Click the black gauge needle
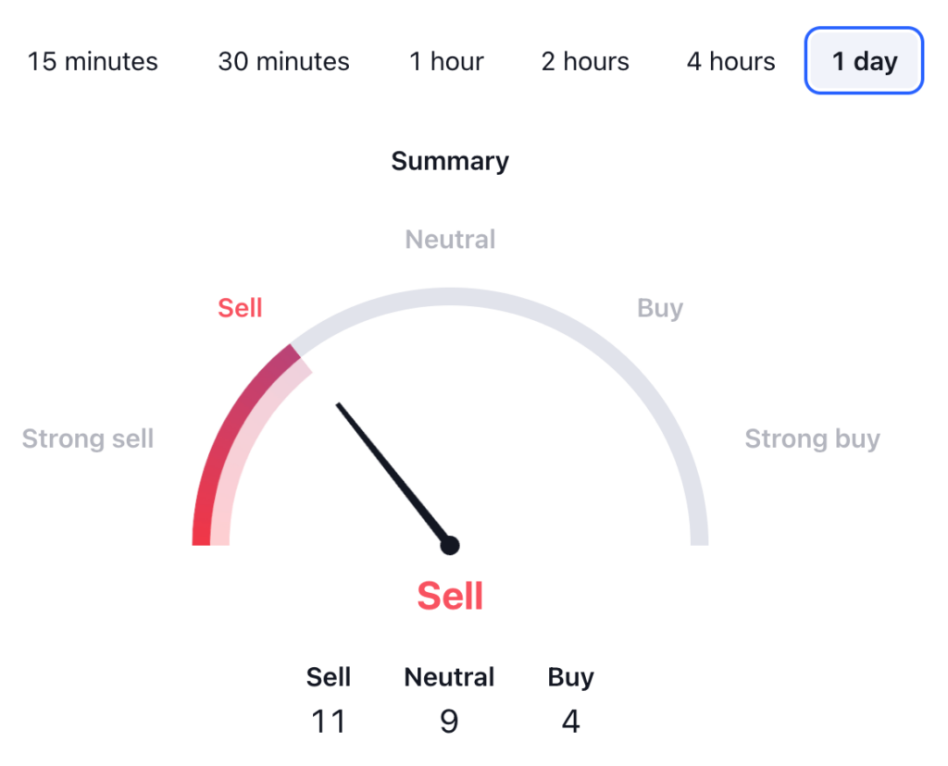This screenshot has height=766, width=948. coord(389,469)
